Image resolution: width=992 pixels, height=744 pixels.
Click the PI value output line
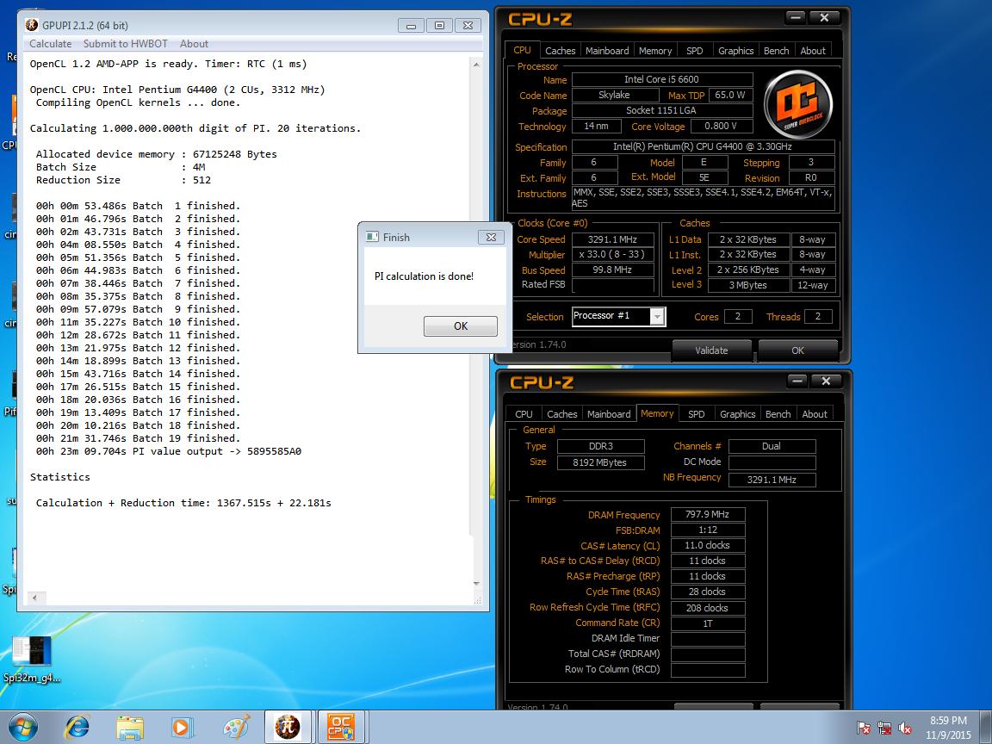[x=168, y=451]
